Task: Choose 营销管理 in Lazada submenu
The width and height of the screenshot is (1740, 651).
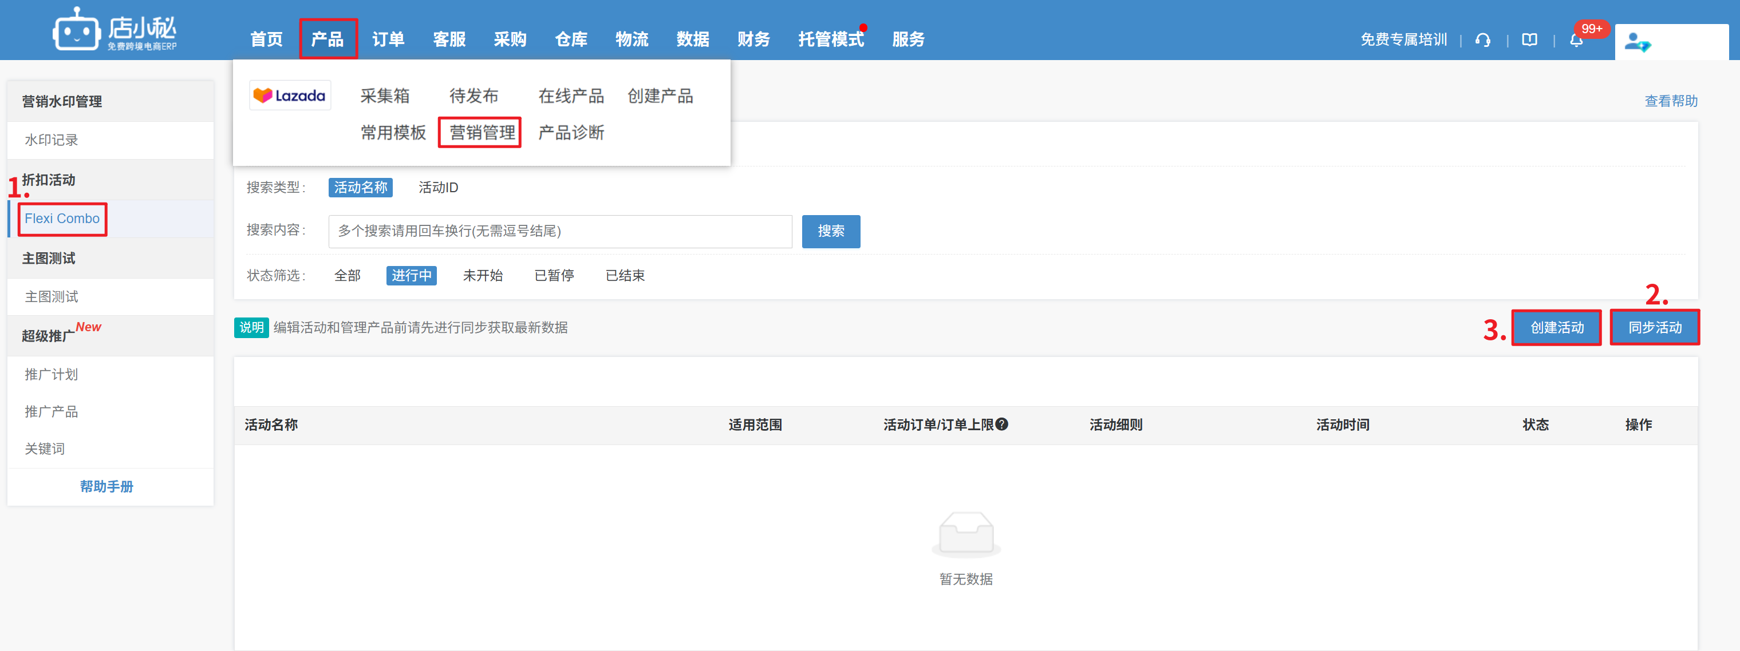Action: pyautogui.click(x=482, y=132)
